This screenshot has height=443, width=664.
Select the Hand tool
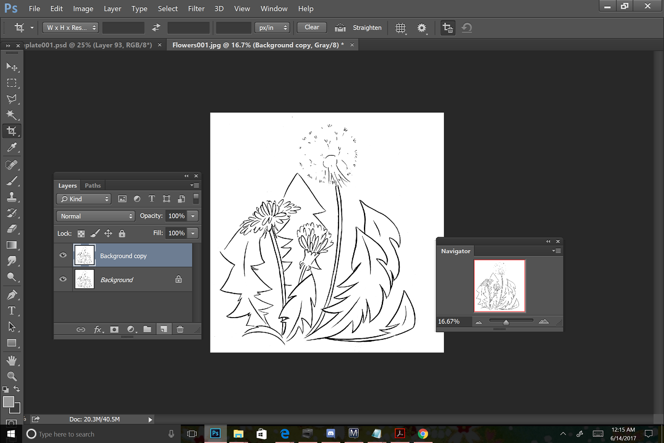(12, 360)
